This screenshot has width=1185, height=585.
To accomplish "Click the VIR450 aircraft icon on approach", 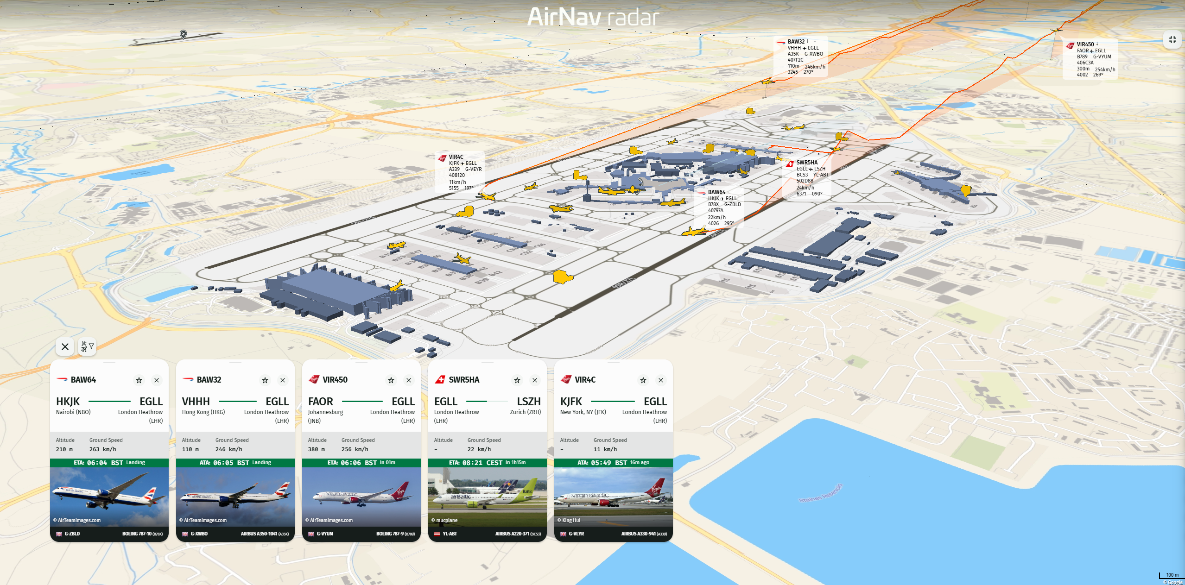I will click(1056, 31).
